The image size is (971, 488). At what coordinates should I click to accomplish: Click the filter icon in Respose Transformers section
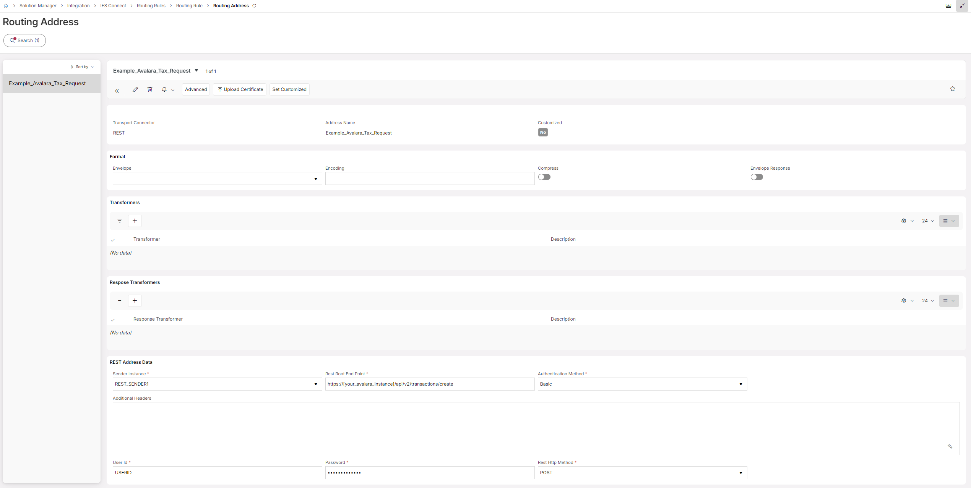point(120,301)
